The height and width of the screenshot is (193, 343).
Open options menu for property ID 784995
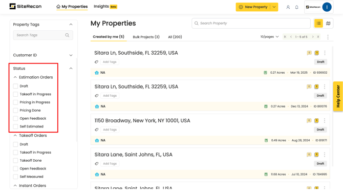(x=325, y=155)
